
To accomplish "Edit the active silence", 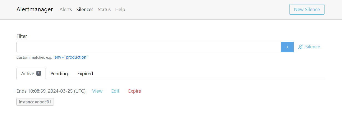I will [115, 91].
